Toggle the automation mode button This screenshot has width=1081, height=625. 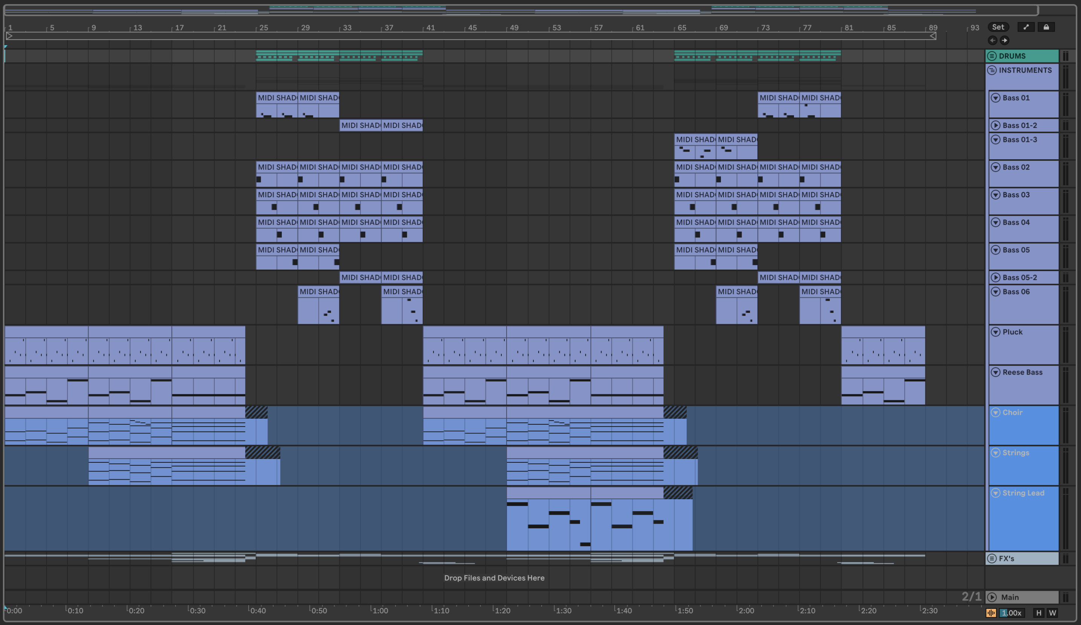pos(1026,27)
